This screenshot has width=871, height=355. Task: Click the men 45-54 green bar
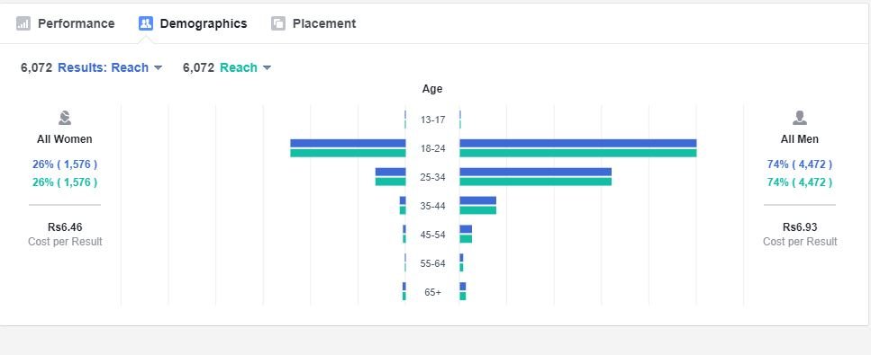pos(466,238)
